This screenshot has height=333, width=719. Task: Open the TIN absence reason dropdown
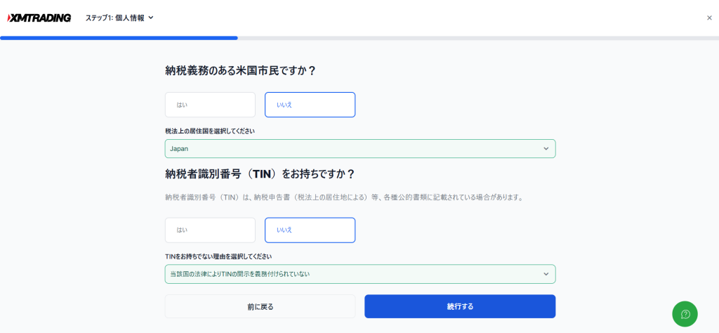click(360, 274)
